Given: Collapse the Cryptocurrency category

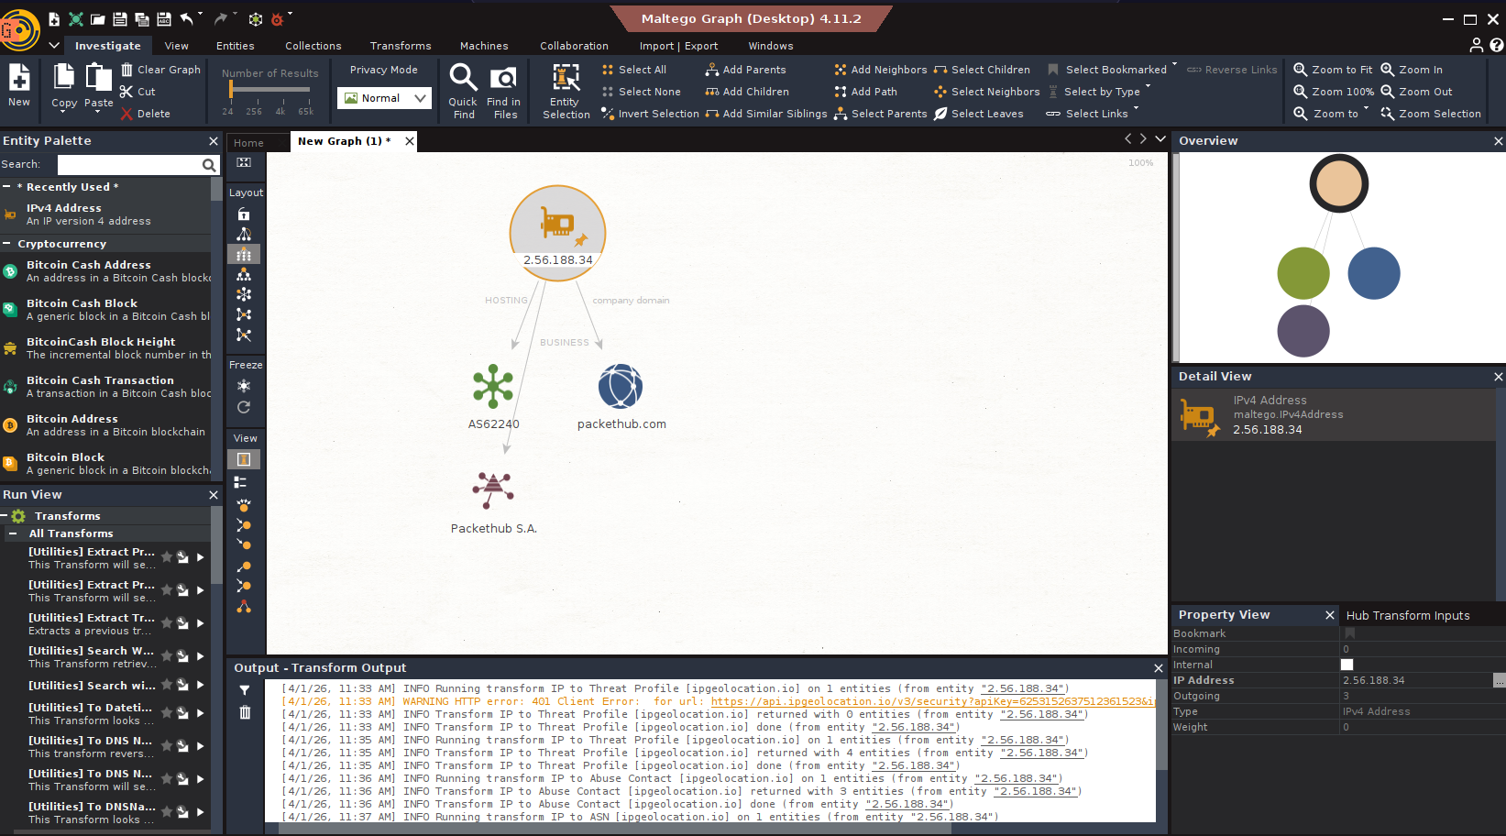Looking at the screenshot, I should point(7,244).
